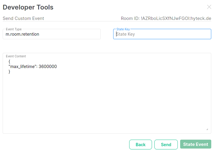Click the Event Content label
216x153 pixels.
(16, 56)
